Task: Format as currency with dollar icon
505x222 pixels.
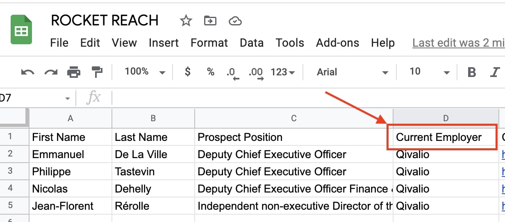Action: tap(188, 72)
